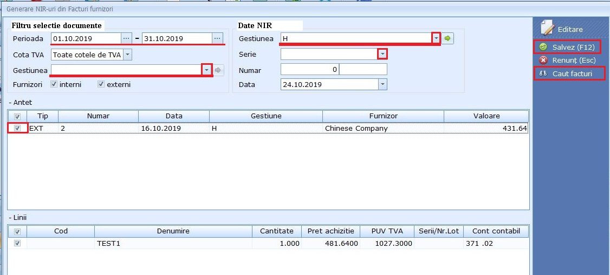Click the Perioada end date field 31.10.2019
Image resolution: width=610 pixels, height=275 pixels.
click(x=177, y=38)
